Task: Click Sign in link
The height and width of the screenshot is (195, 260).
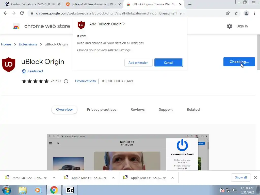Action: [x=242, y=26]
